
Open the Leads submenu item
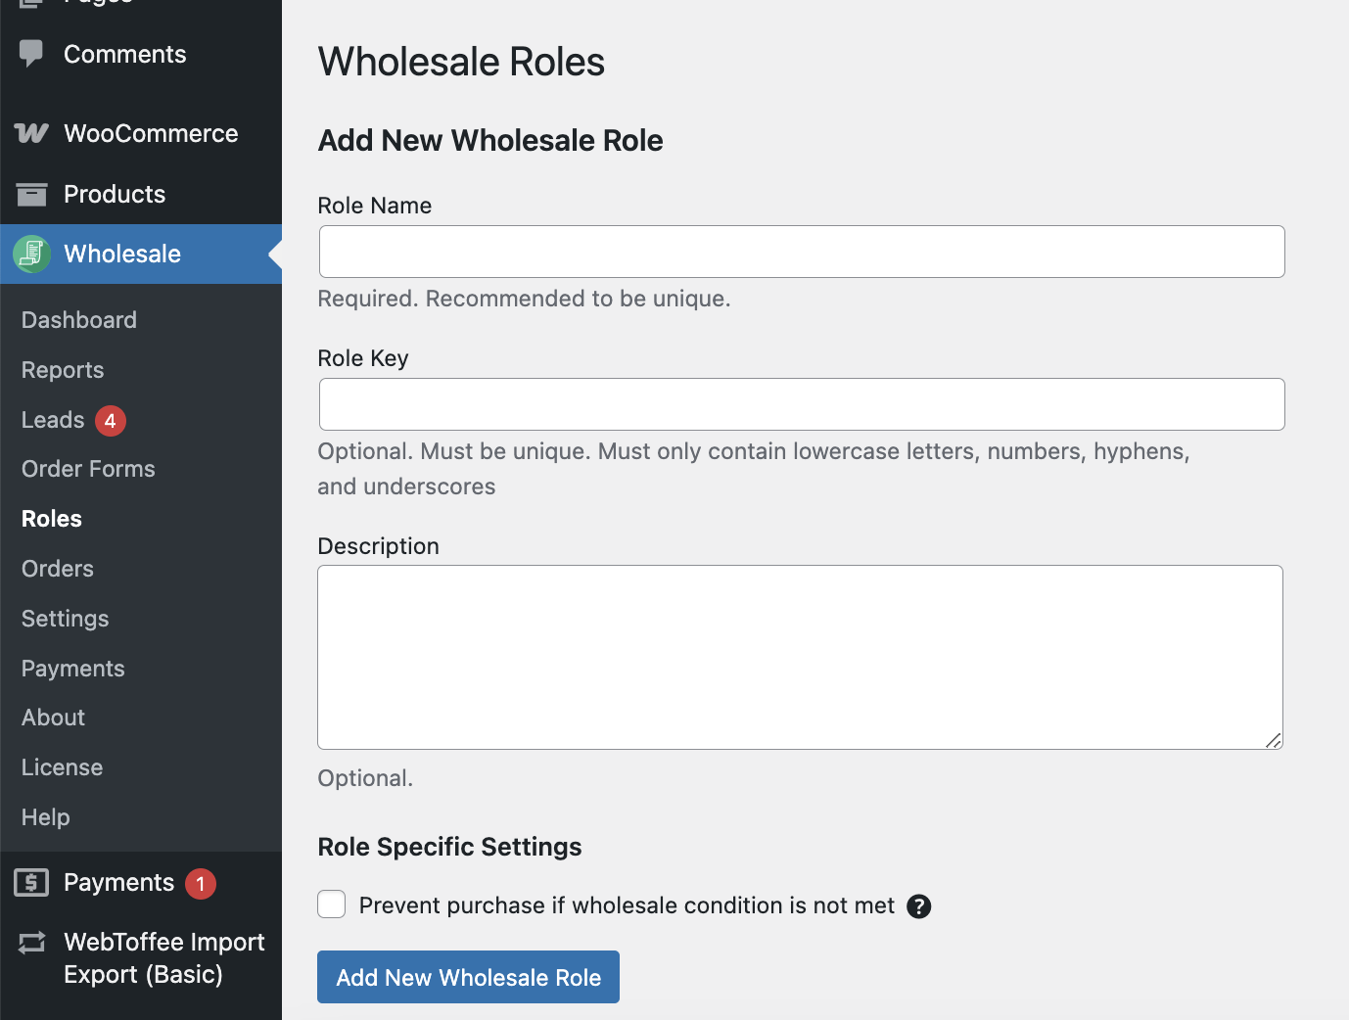tap(53, 420)
